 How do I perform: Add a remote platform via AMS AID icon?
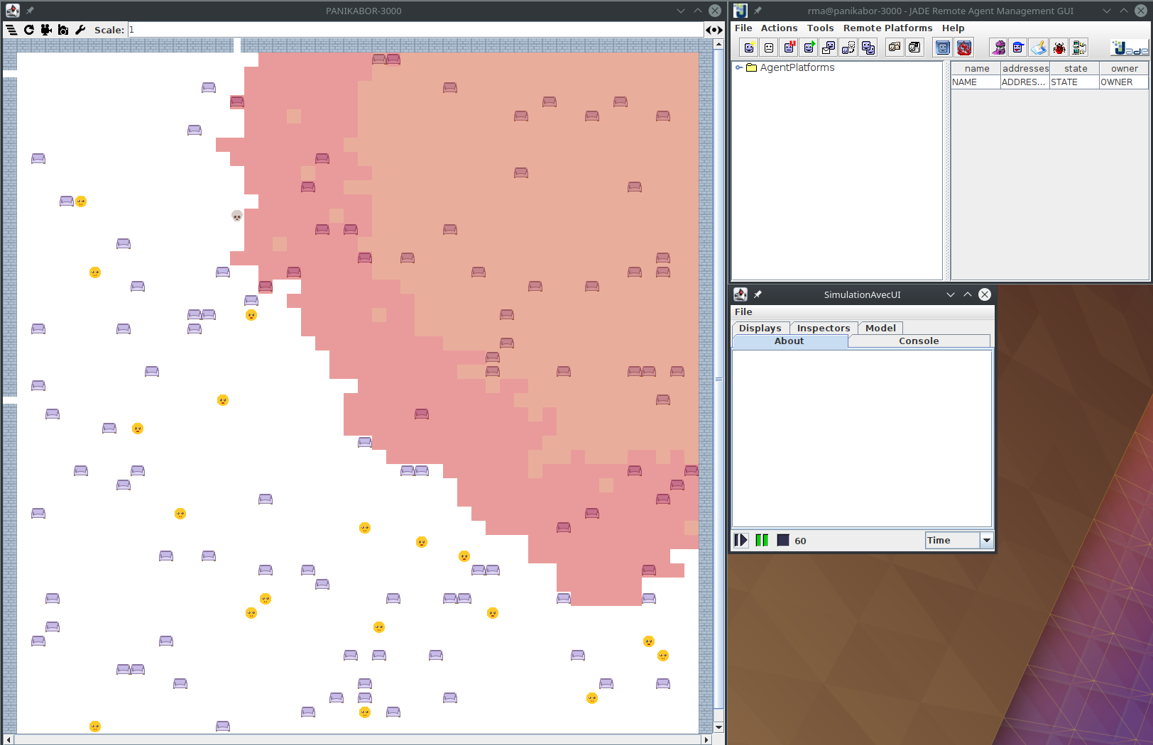1079,48
